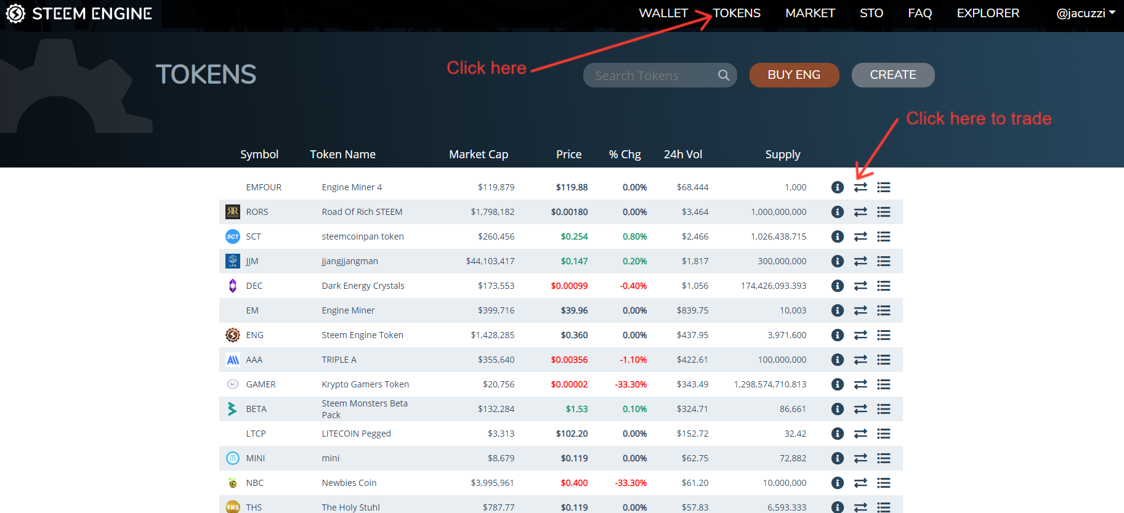Viewport: 1124px width, 513px height.
Task: Open history list for RORS
Action: click(x=884, y=212)
